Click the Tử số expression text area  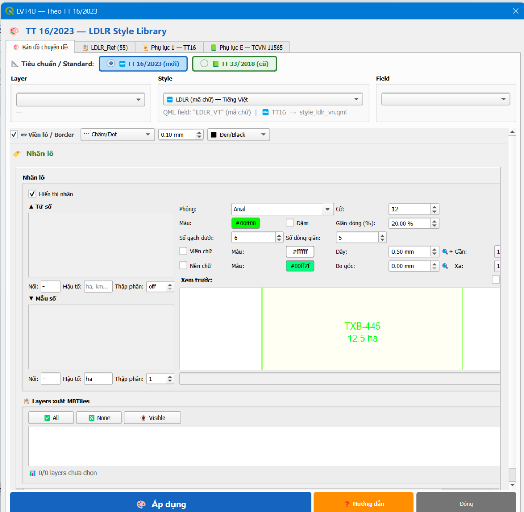pyautogui.click(x=101, y=245)
